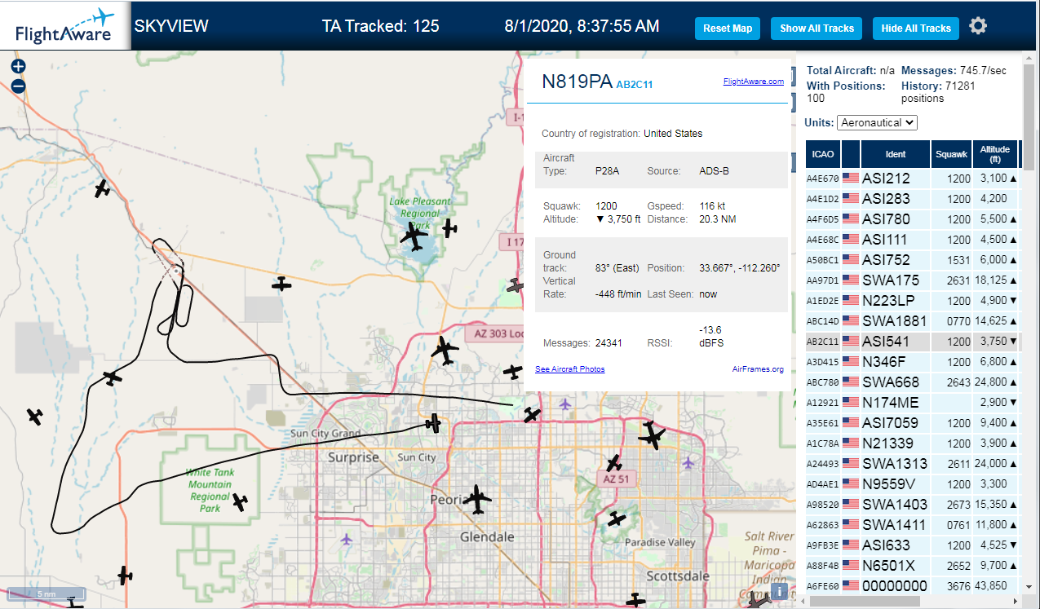Select the N223LP row in the table
The height and width of the screenshot is (609, 1040).
[912, 301]
